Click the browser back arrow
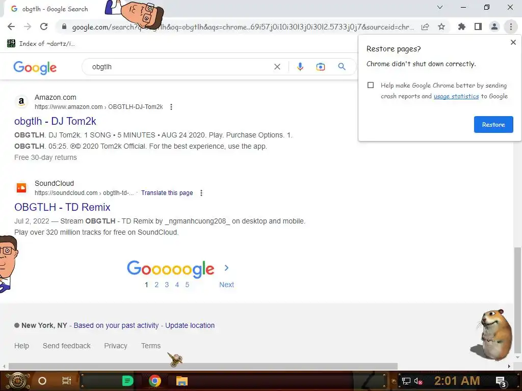The width and height of the screenshot is (522, 391). point(11,26)
